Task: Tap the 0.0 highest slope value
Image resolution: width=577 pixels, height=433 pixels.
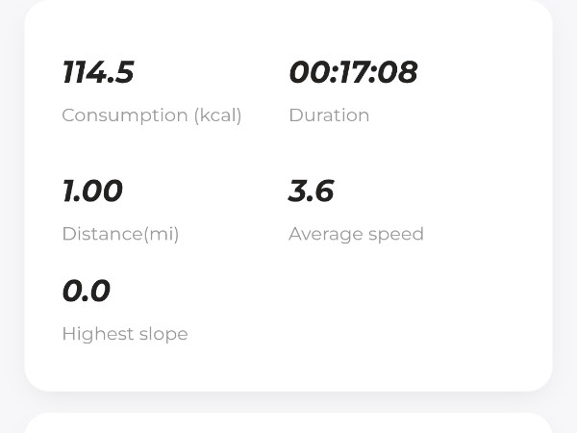Action: coord(86,292)
